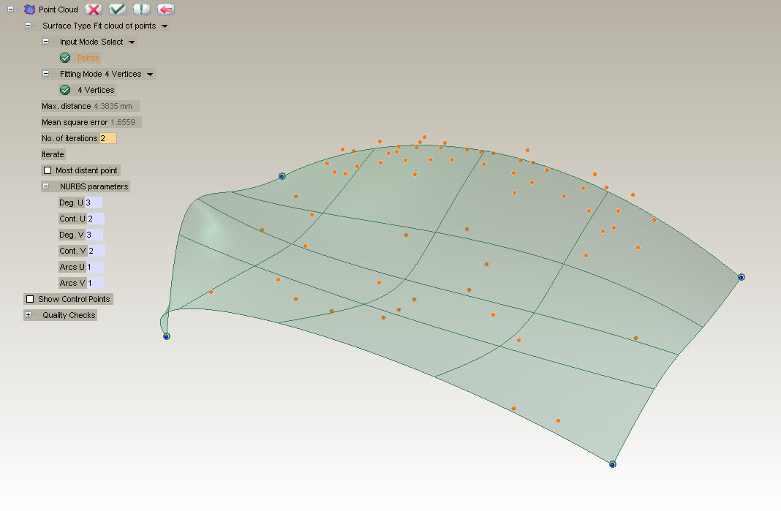Open the Fitting Mode dropdown arrow
781x511 pixels.
[x=150, y=75]
